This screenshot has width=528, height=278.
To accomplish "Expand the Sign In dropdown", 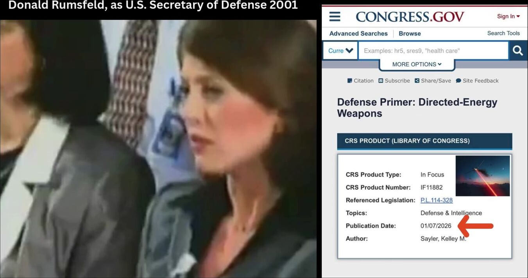I will [508, 16].
